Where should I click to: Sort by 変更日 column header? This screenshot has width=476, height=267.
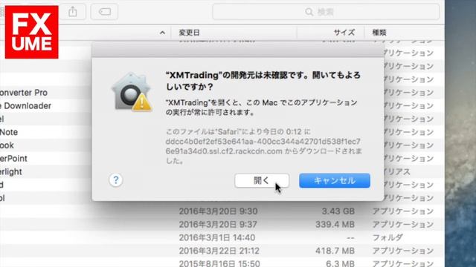[x=190, y=33]
